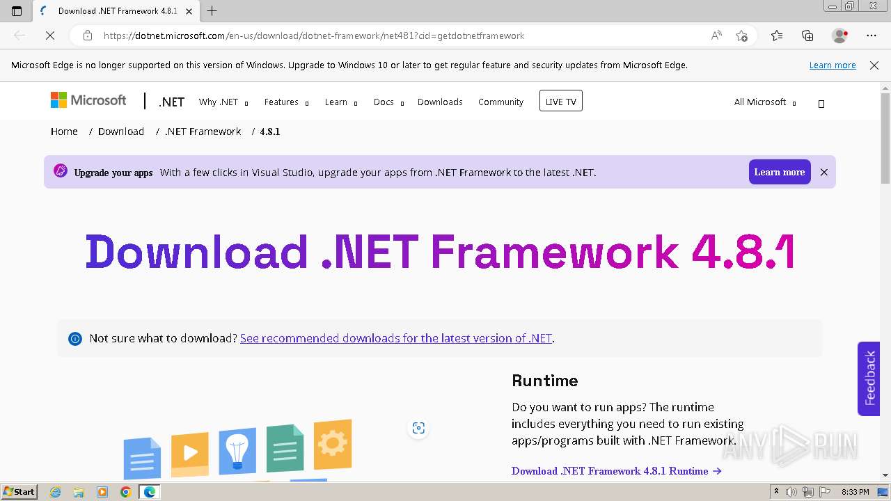Click the Runtime heading text
This screenshot has height=501, width=891.
pyautogui.click(x=545, y=381)
